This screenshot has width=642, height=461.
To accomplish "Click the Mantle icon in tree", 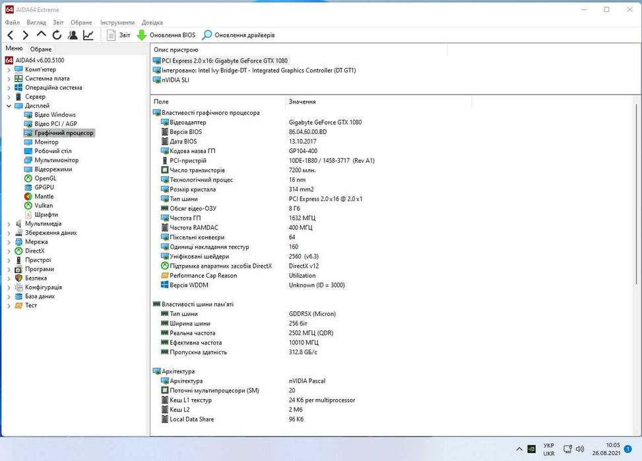I will tap(28, 197).
